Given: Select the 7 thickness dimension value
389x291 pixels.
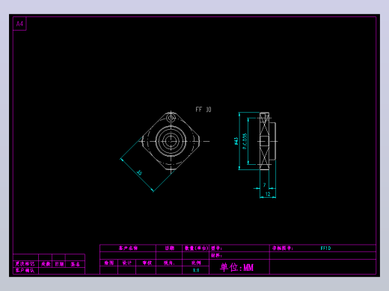Looking at the screenshot, I should tap(265, 185).
